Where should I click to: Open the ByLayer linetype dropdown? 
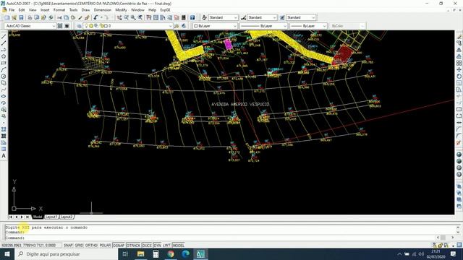click(x=263, y=26)
